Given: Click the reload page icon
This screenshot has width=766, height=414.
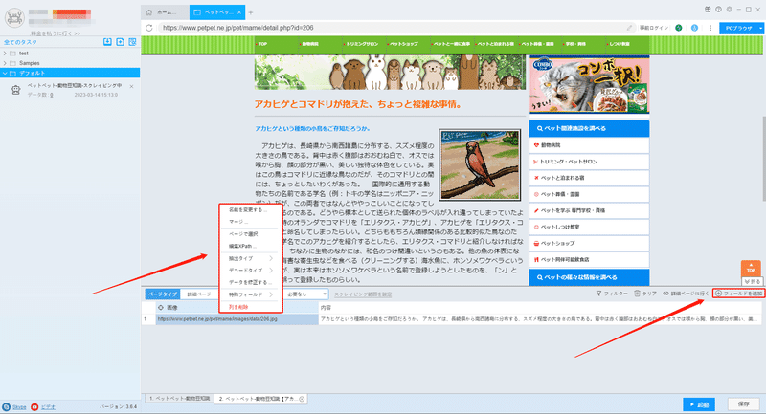Looking at the screenshot, I should [149, 28].
